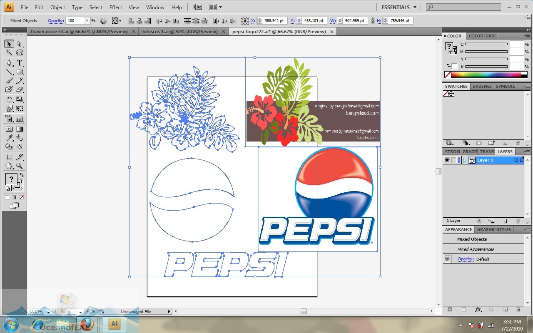The image size is (533, 333).
Task: Click Opacity link in Appearance panel
Action: tap(466, 259)
